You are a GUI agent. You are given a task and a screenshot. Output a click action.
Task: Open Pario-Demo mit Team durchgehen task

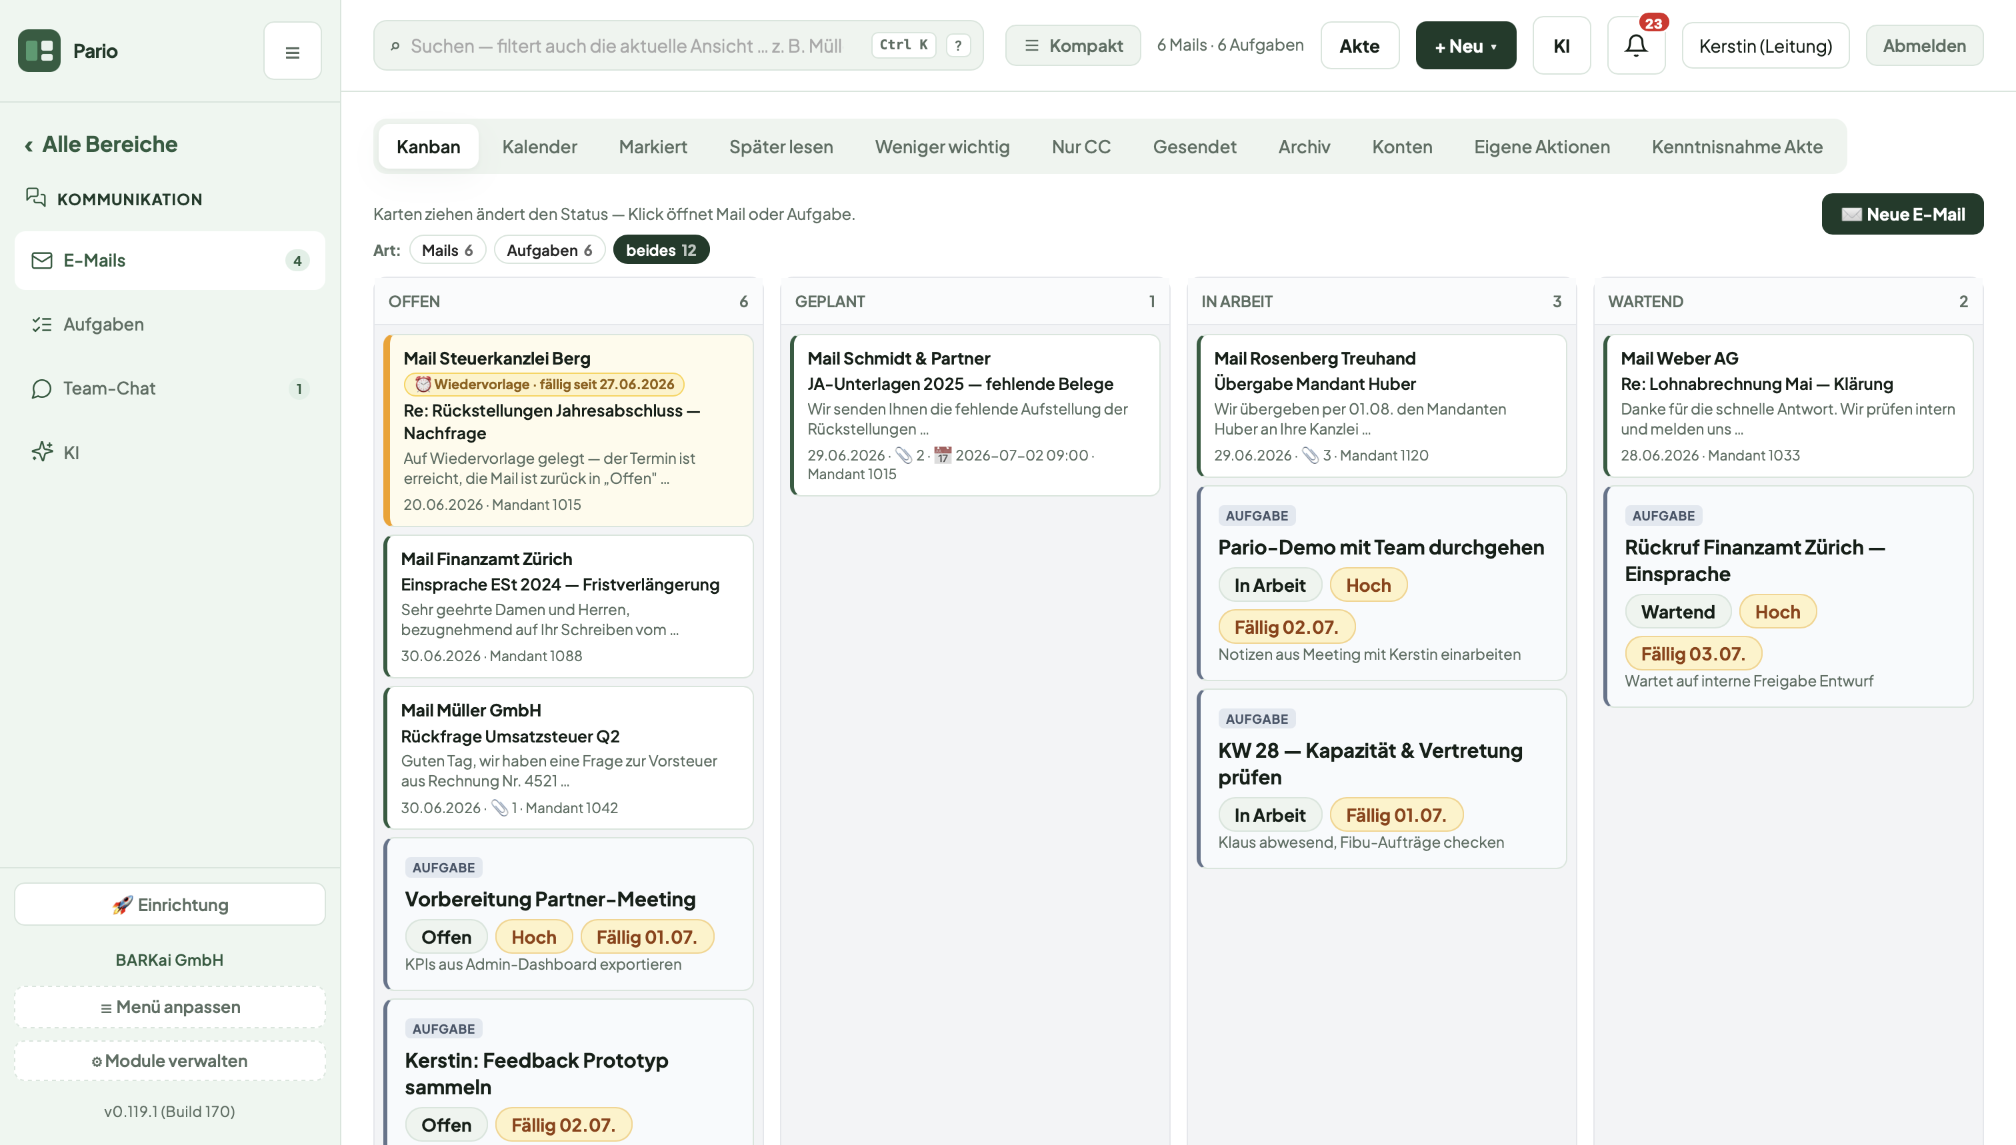click(1381, 584)
